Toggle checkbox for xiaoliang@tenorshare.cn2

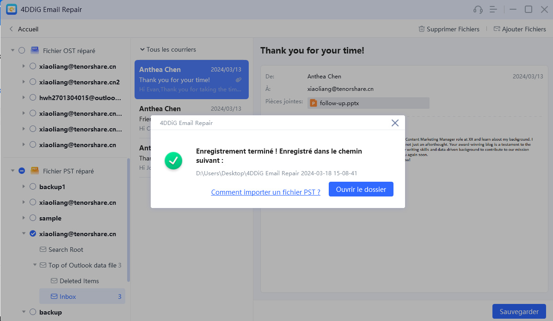tap(33, 82)
